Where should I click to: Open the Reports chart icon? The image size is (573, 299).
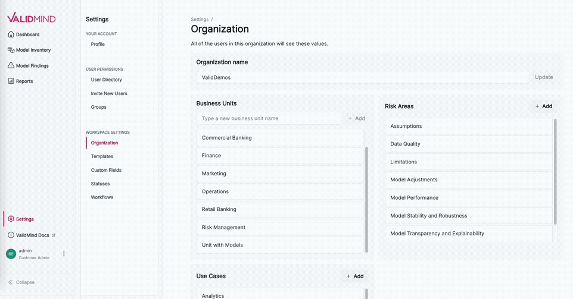[x=11, y=81]
